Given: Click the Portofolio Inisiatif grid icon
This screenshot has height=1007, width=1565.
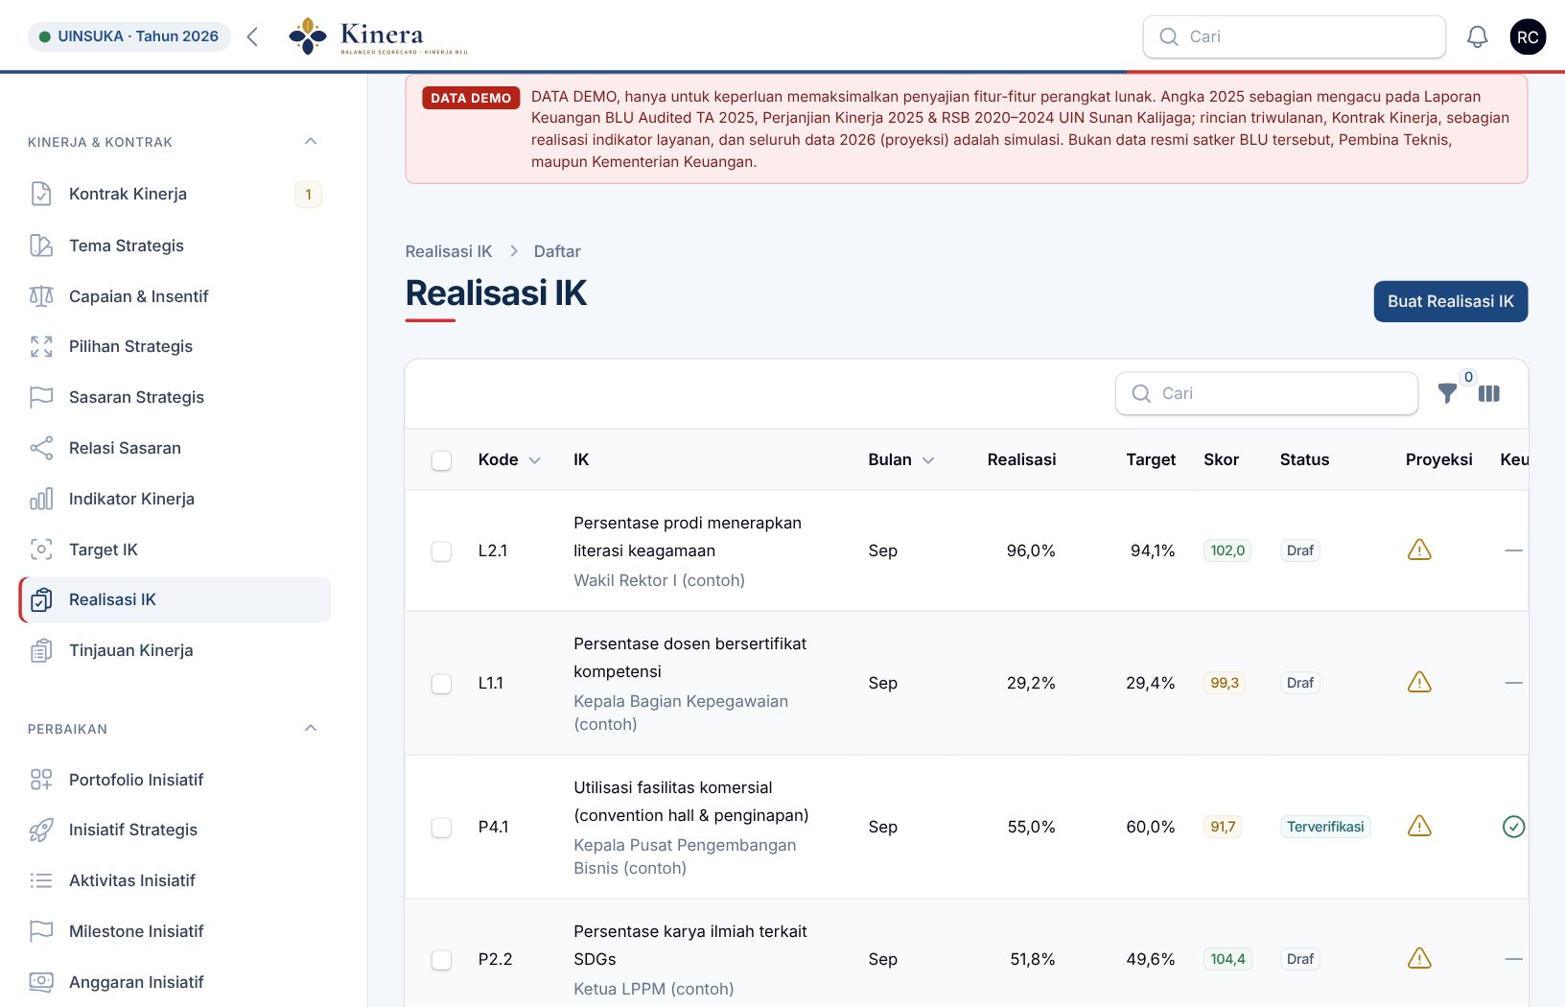Looking at the screenshot, I should tap(41, 780).
